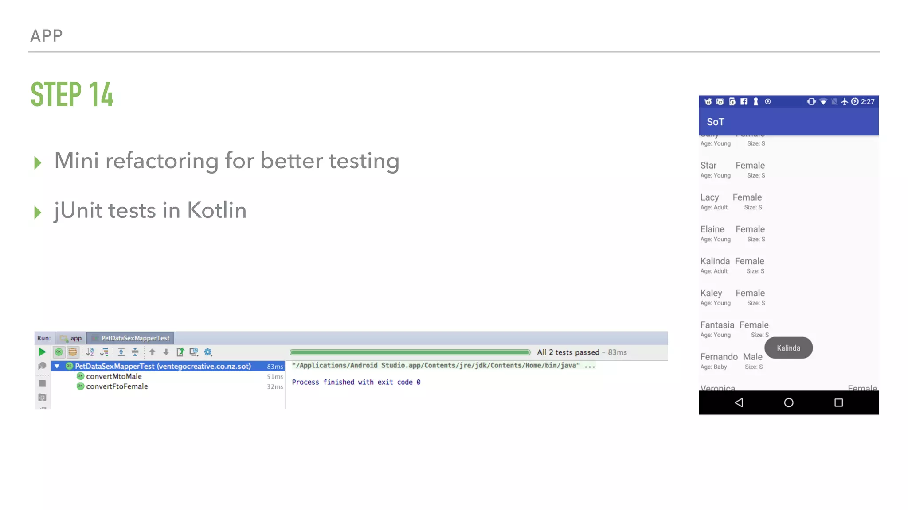Export test results
Image resolution: width=908 pixels, height=510 pixels.
(180, 352)
